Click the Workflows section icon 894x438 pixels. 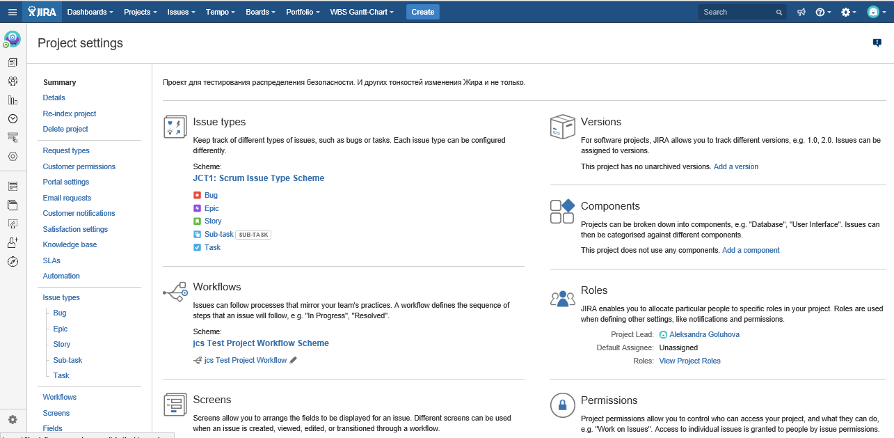(175, 291)
